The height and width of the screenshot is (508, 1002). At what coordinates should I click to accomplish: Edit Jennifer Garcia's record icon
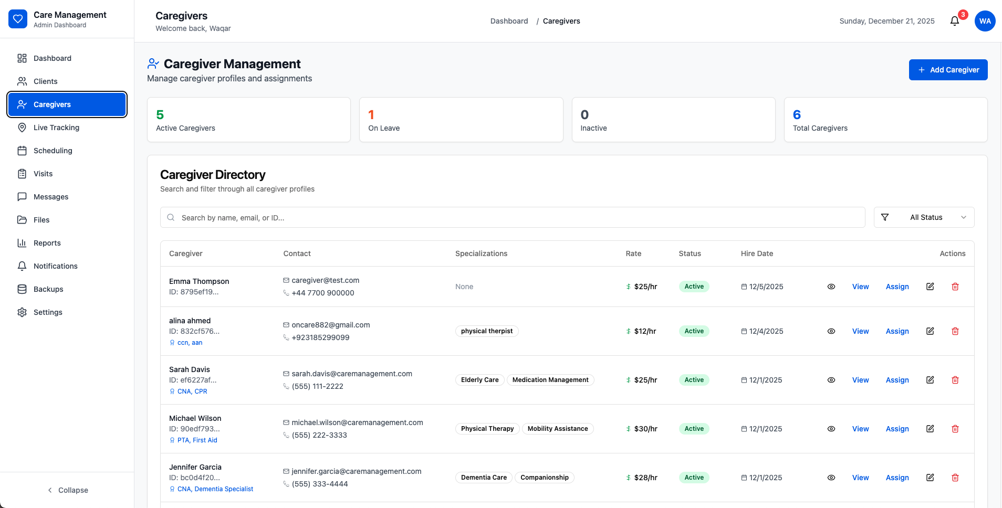(x=930, y=478)
